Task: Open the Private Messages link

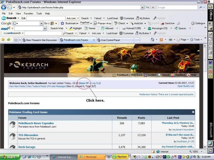Action: coord(57,86)
